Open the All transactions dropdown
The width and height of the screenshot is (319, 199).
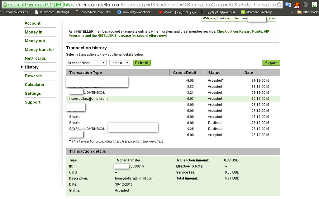pos(86,63)
